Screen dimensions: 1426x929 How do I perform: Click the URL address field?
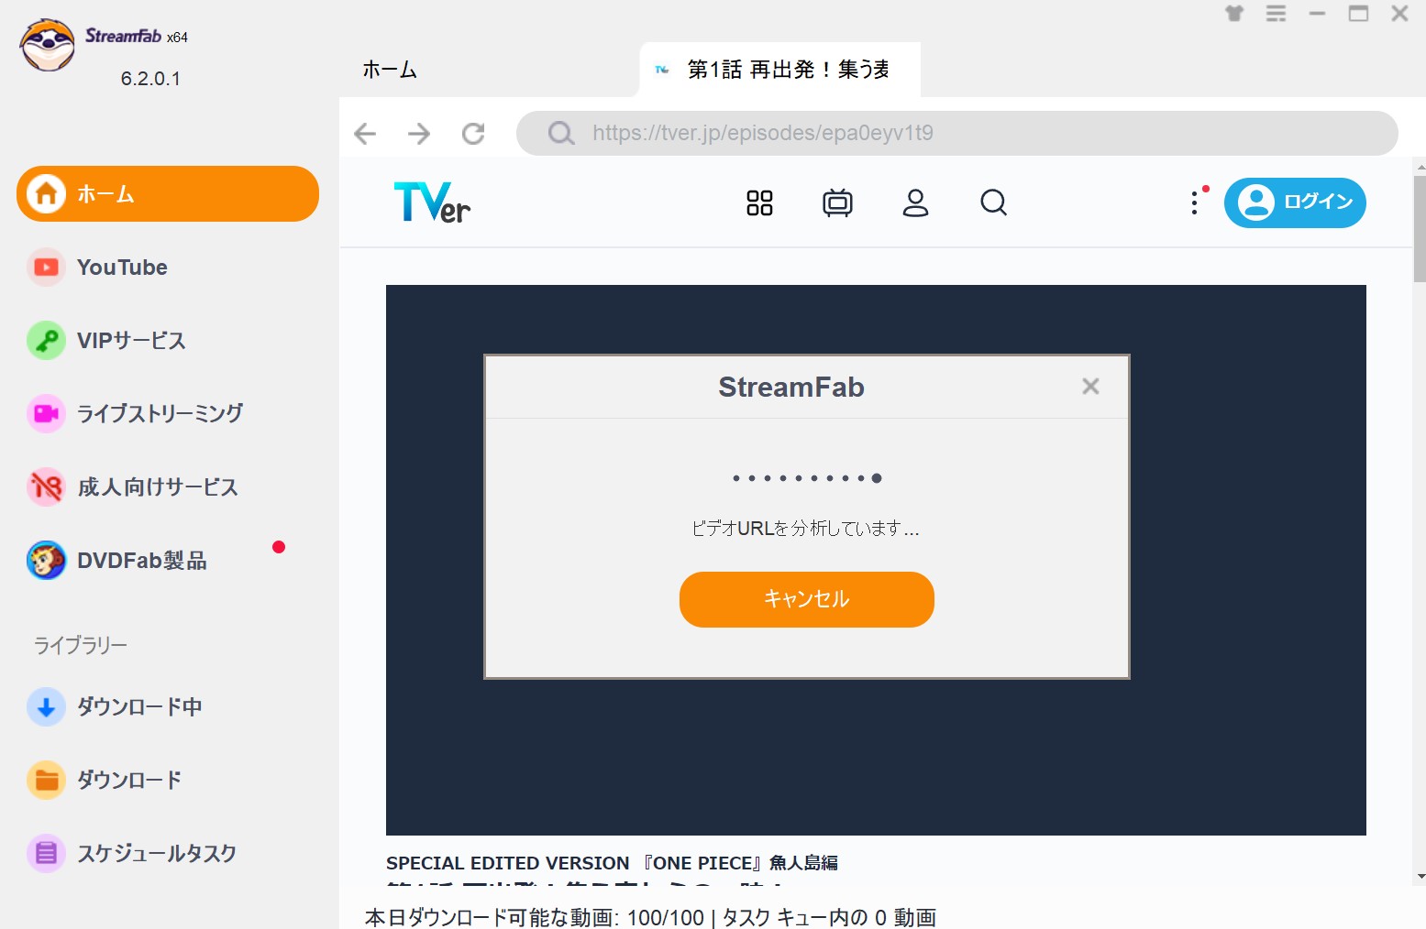[957, 134]
